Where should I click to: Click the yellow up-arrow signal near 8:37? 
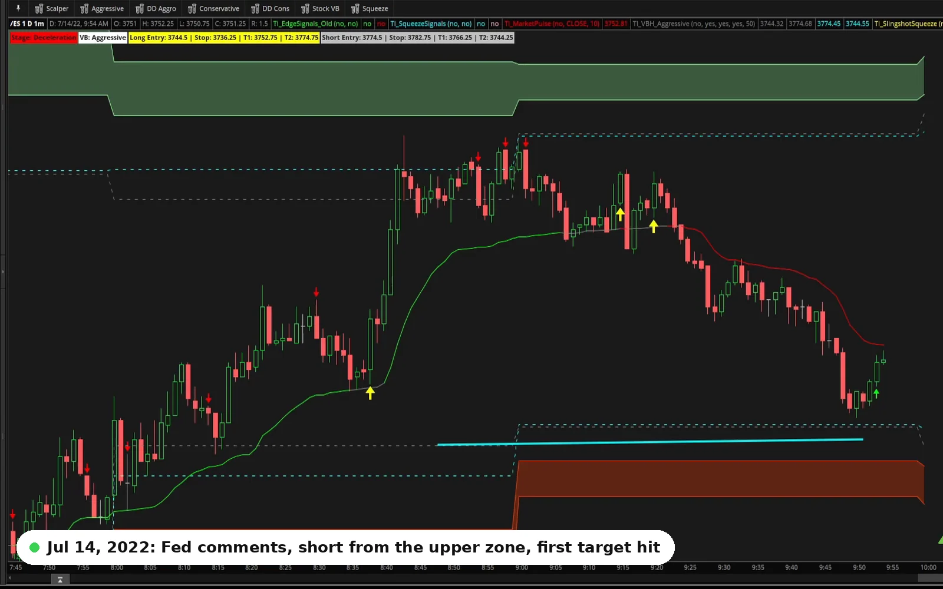[370, 393]
